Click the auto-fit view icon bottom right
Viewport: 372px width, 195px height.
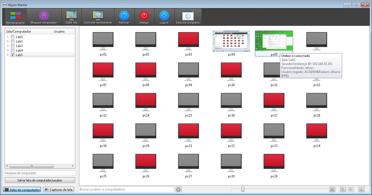(x=332, y=189)
